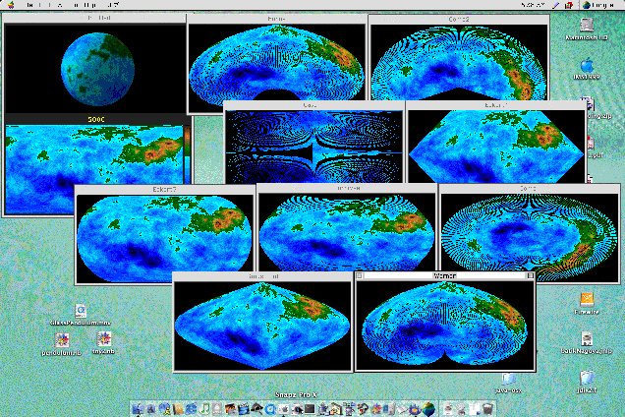
Task: Select the java-osx folder on desktop
Action: click(508, 384)
